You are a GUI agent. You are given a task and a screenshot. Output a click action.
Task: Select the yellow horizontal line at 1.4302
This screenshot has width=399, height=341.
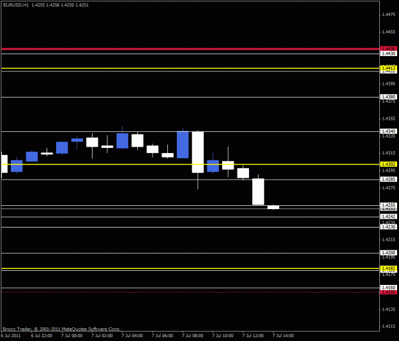click(190, 164)
